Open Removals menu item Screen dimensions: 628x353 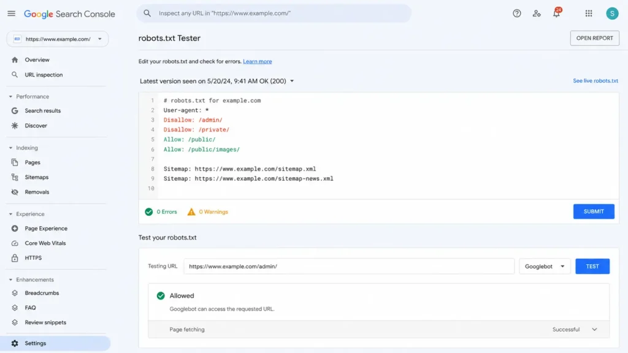pos(37,192)
